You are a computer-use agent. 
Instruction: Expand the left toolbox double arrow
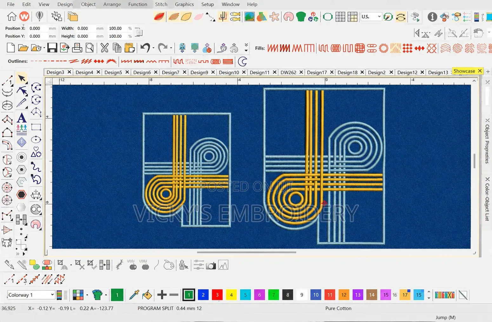17,254
